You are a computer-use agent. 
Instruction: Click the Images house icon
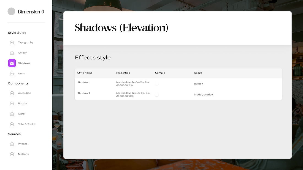(12, 144)
